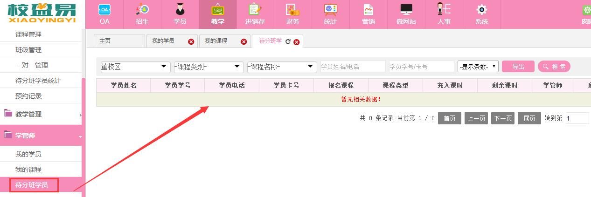591x197 pixels.
Task: Open the 统计 statistics module
Action: (330, 14)
